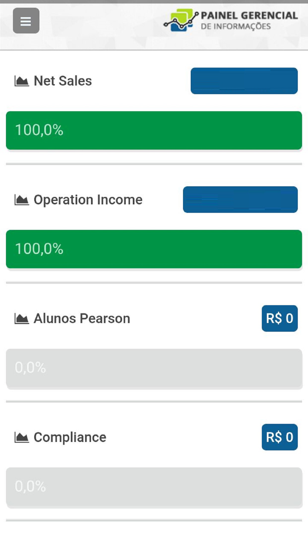Click the chart icon beside Alunos Pearson

click(22, 319)
